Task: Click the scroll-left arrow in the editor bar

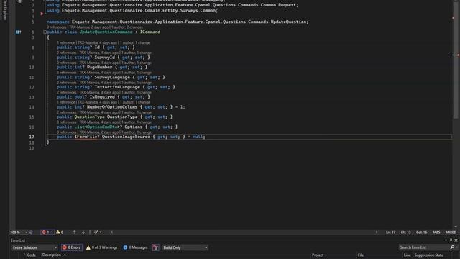Action: [112, 232]
